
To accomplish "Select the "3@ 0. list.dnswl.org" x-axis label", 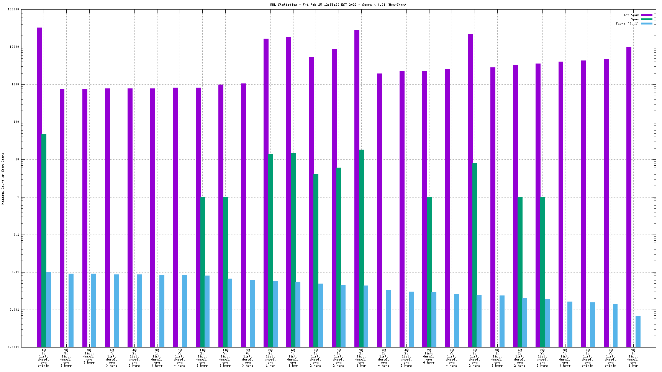I will pos(248,357).
